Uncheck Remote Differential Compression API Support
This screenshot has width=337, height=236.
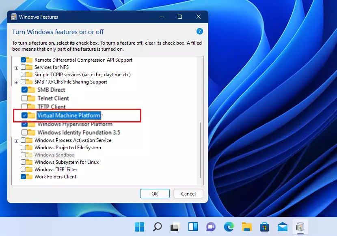[x=23, y=60]
